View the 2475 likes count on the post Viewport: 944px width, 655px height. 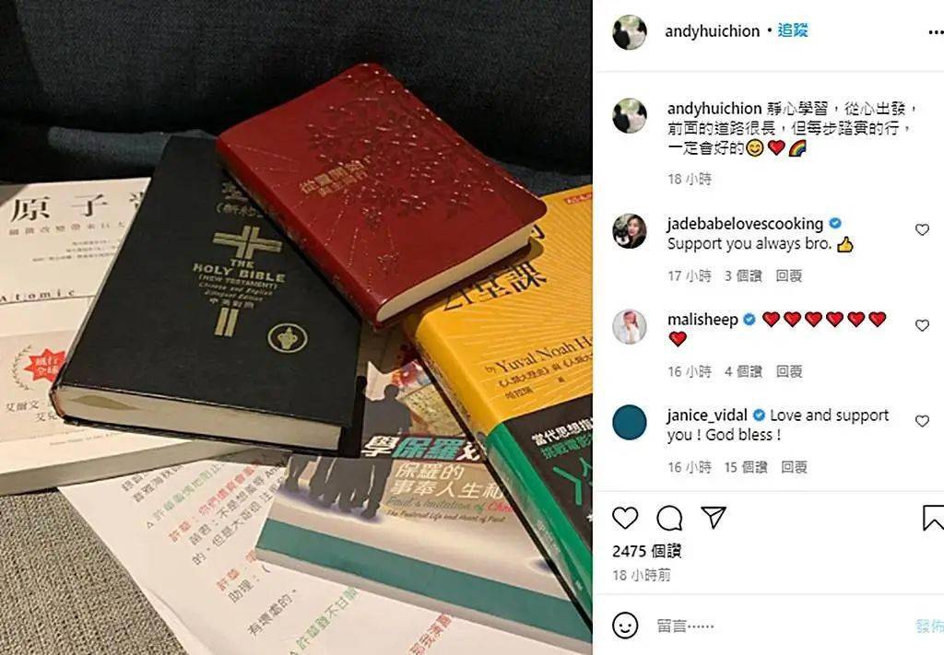click(646, 551)
